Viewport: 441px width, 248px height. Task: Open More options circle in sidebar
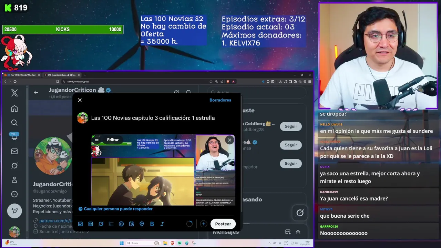click(x=14, y=194)
